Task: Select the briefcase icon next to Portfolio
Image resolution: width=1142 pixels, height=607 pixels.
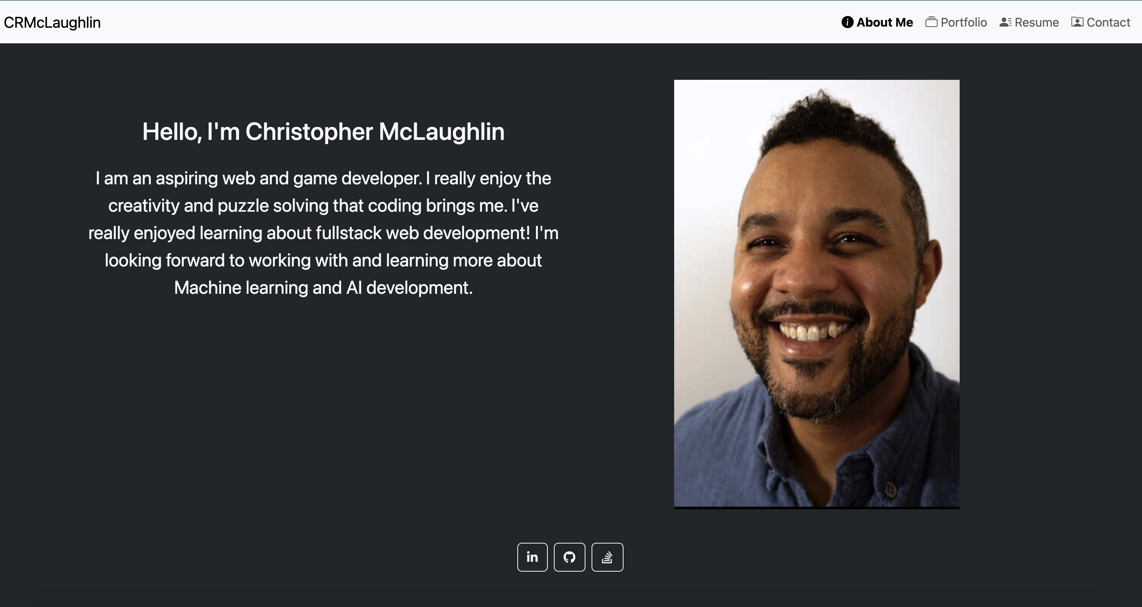Action: (932, 22)
